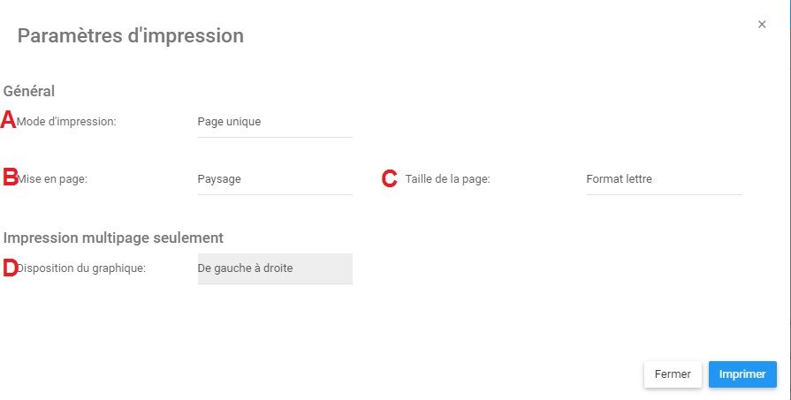Click the Paramètres d'impression dialog title
791x400 pixels.
click(x=131, y=36)
